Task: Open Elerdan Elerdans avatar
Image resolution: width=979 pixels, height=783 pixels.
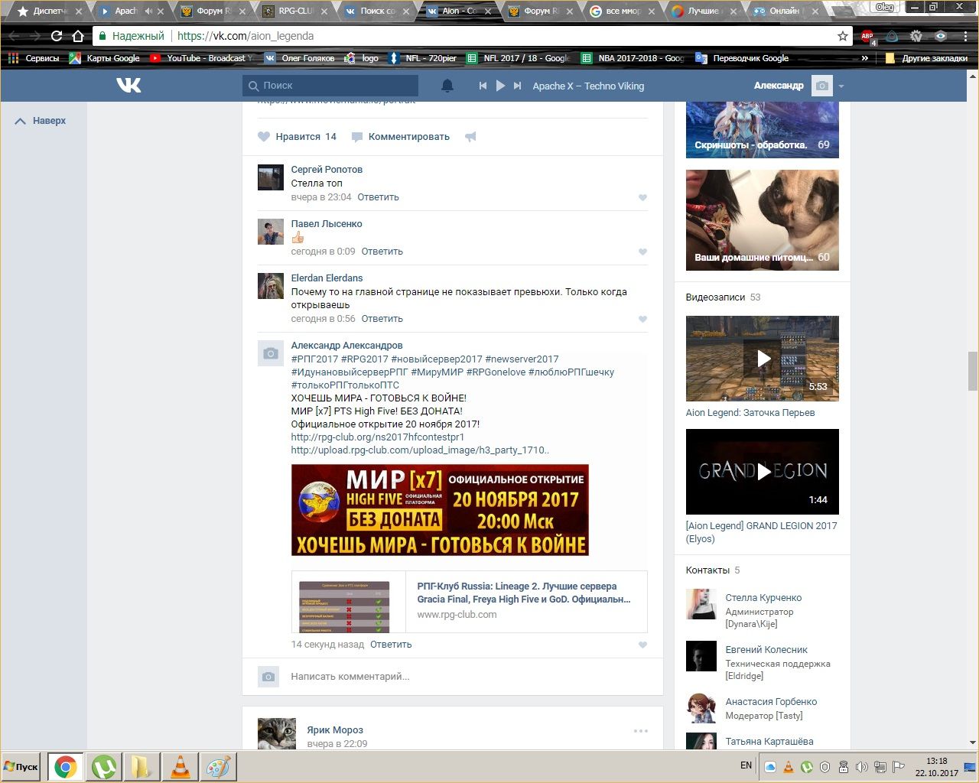Action: point(271,286)
